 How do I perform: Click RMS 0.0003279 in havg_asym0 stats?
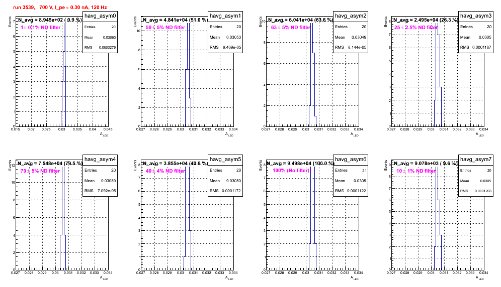pos(100,47)
